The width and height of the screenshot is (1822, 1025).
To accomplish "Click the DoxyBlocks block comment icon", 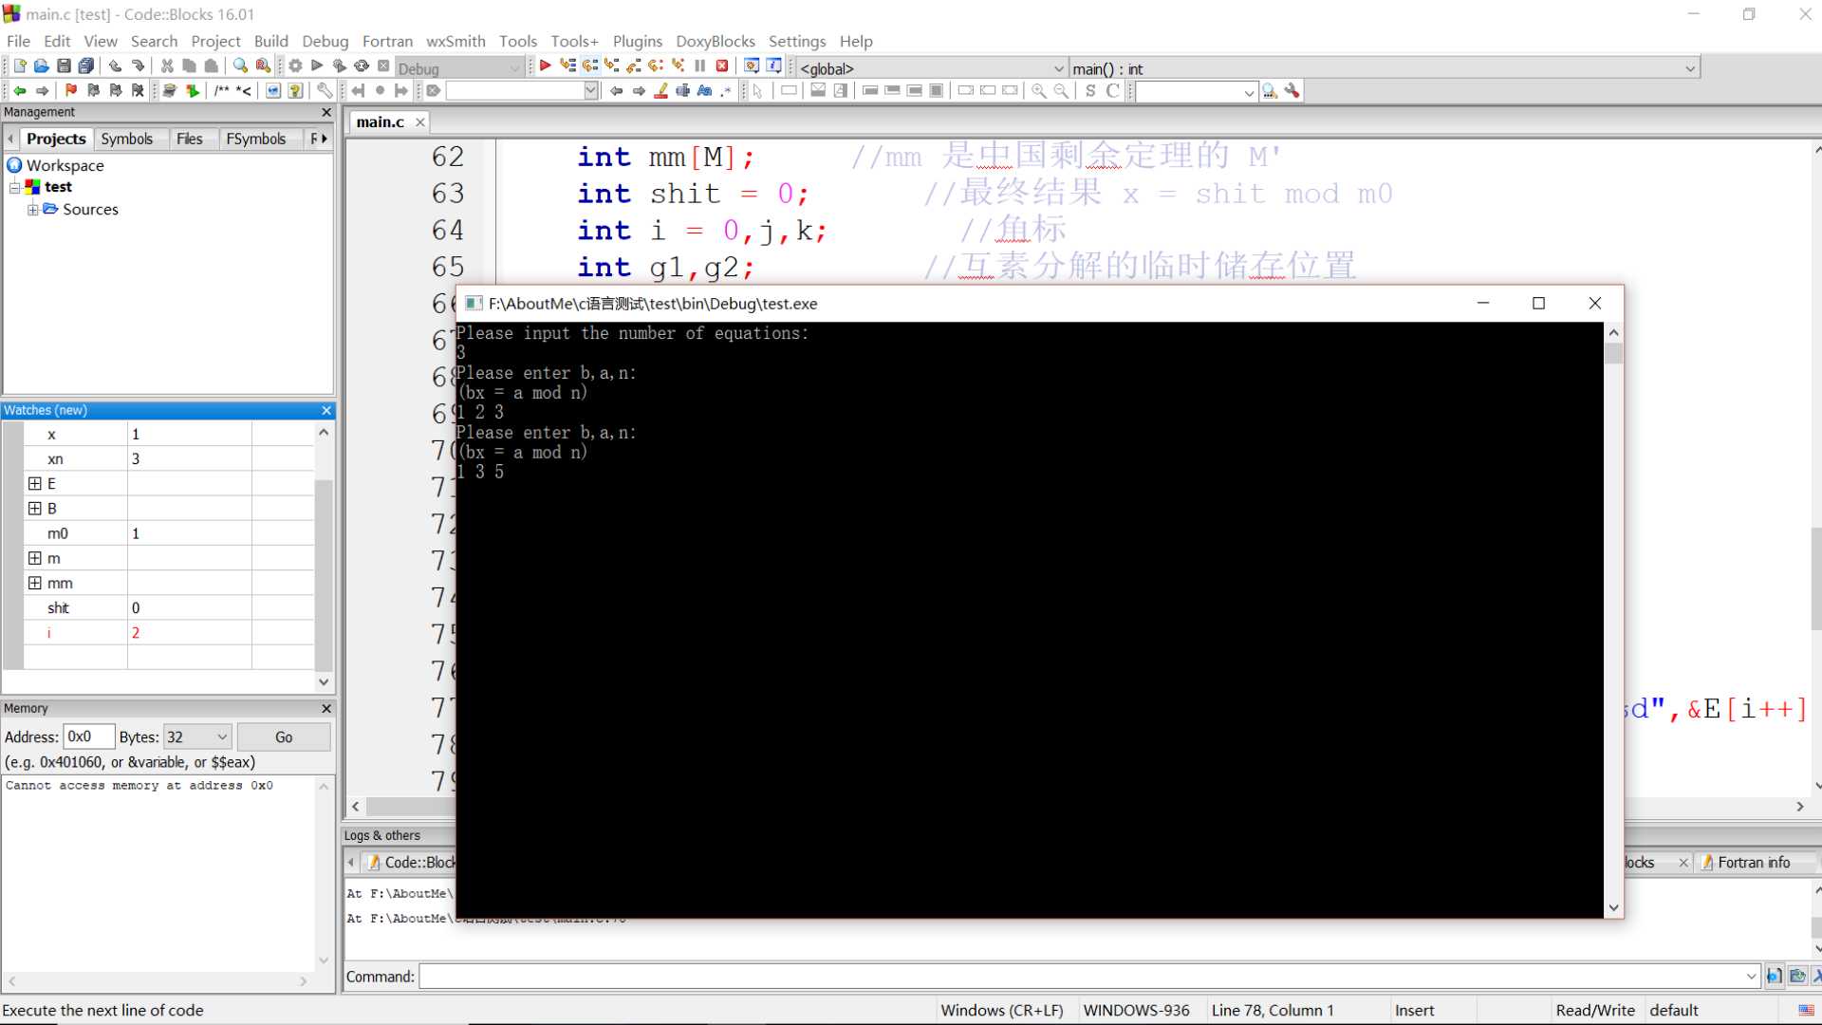I will [x=221, y=90].
